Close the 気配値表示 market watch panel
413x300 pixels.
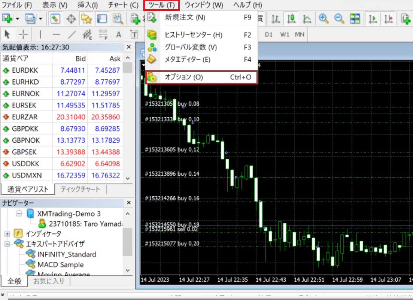coord(129,47)
